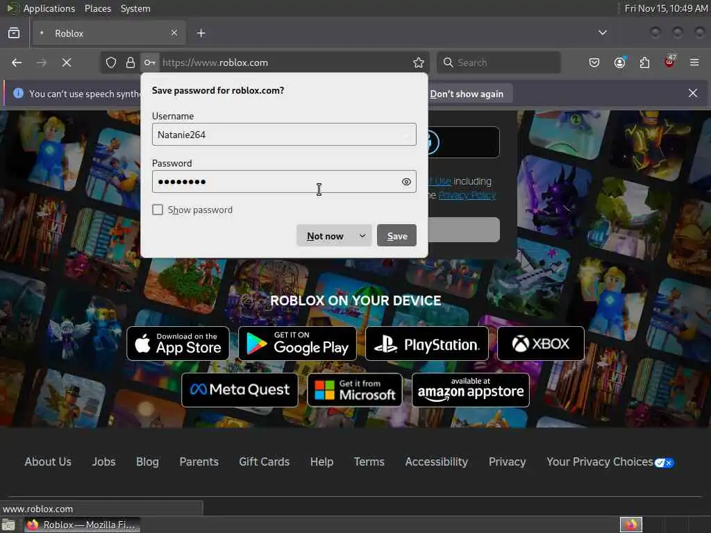Open the Jobs footer link
This screenshot has width=711, height=533.
(104, 462)
